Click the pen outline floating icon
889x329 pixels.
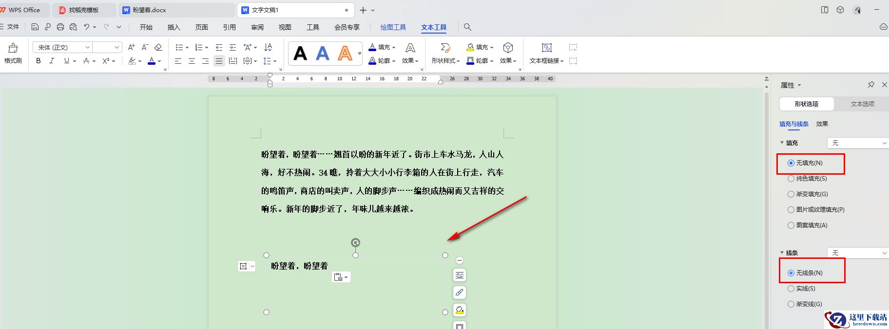point(460,292)
